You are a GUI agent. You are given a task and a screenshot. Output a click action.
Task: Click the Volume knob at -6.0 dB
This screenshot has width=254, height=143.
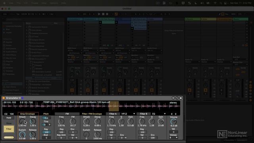tap(173, 122)
